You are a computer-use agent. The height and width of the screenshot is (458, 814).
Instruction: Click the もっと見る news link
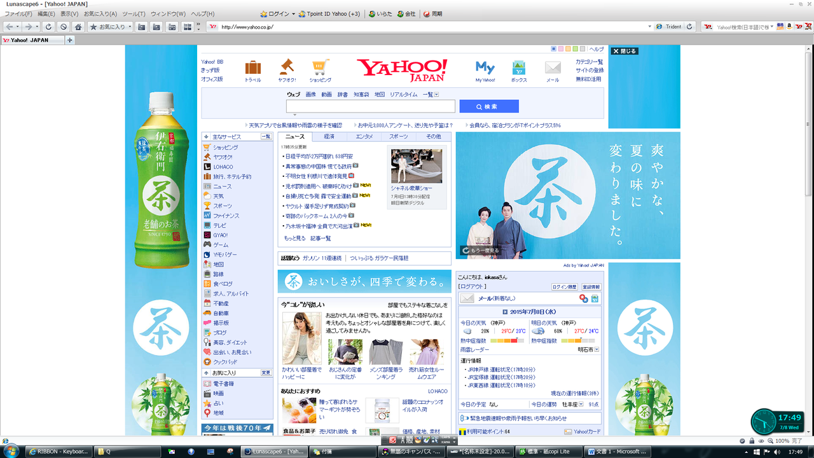(294, 238)
